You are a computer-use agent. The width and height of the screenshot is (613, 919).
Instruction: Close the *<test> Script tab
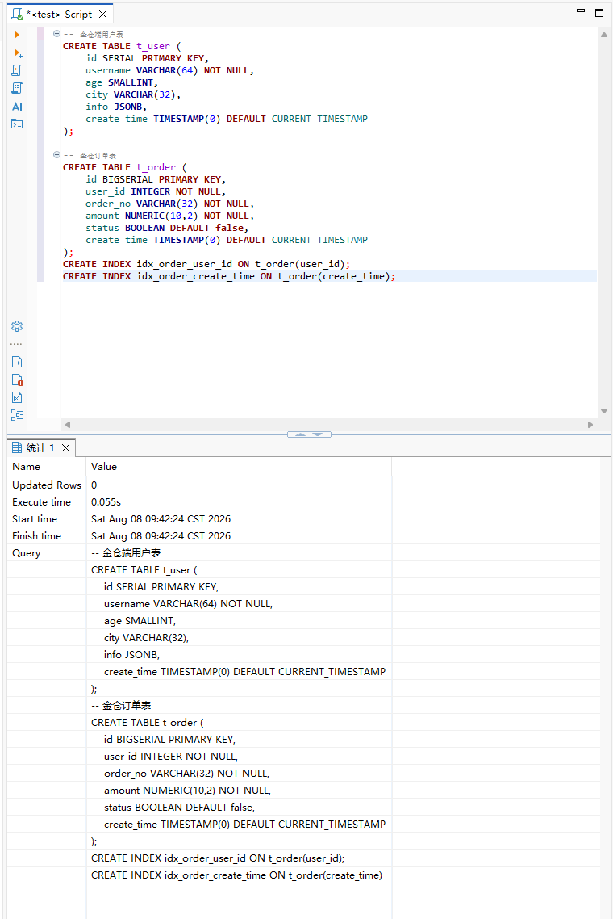[103, 14]
